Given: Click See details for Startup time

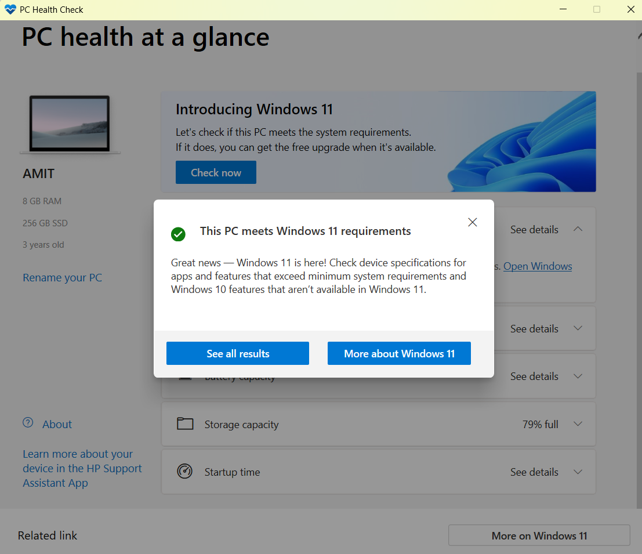Looking at the screenshot, I should [x=534, y=472].
